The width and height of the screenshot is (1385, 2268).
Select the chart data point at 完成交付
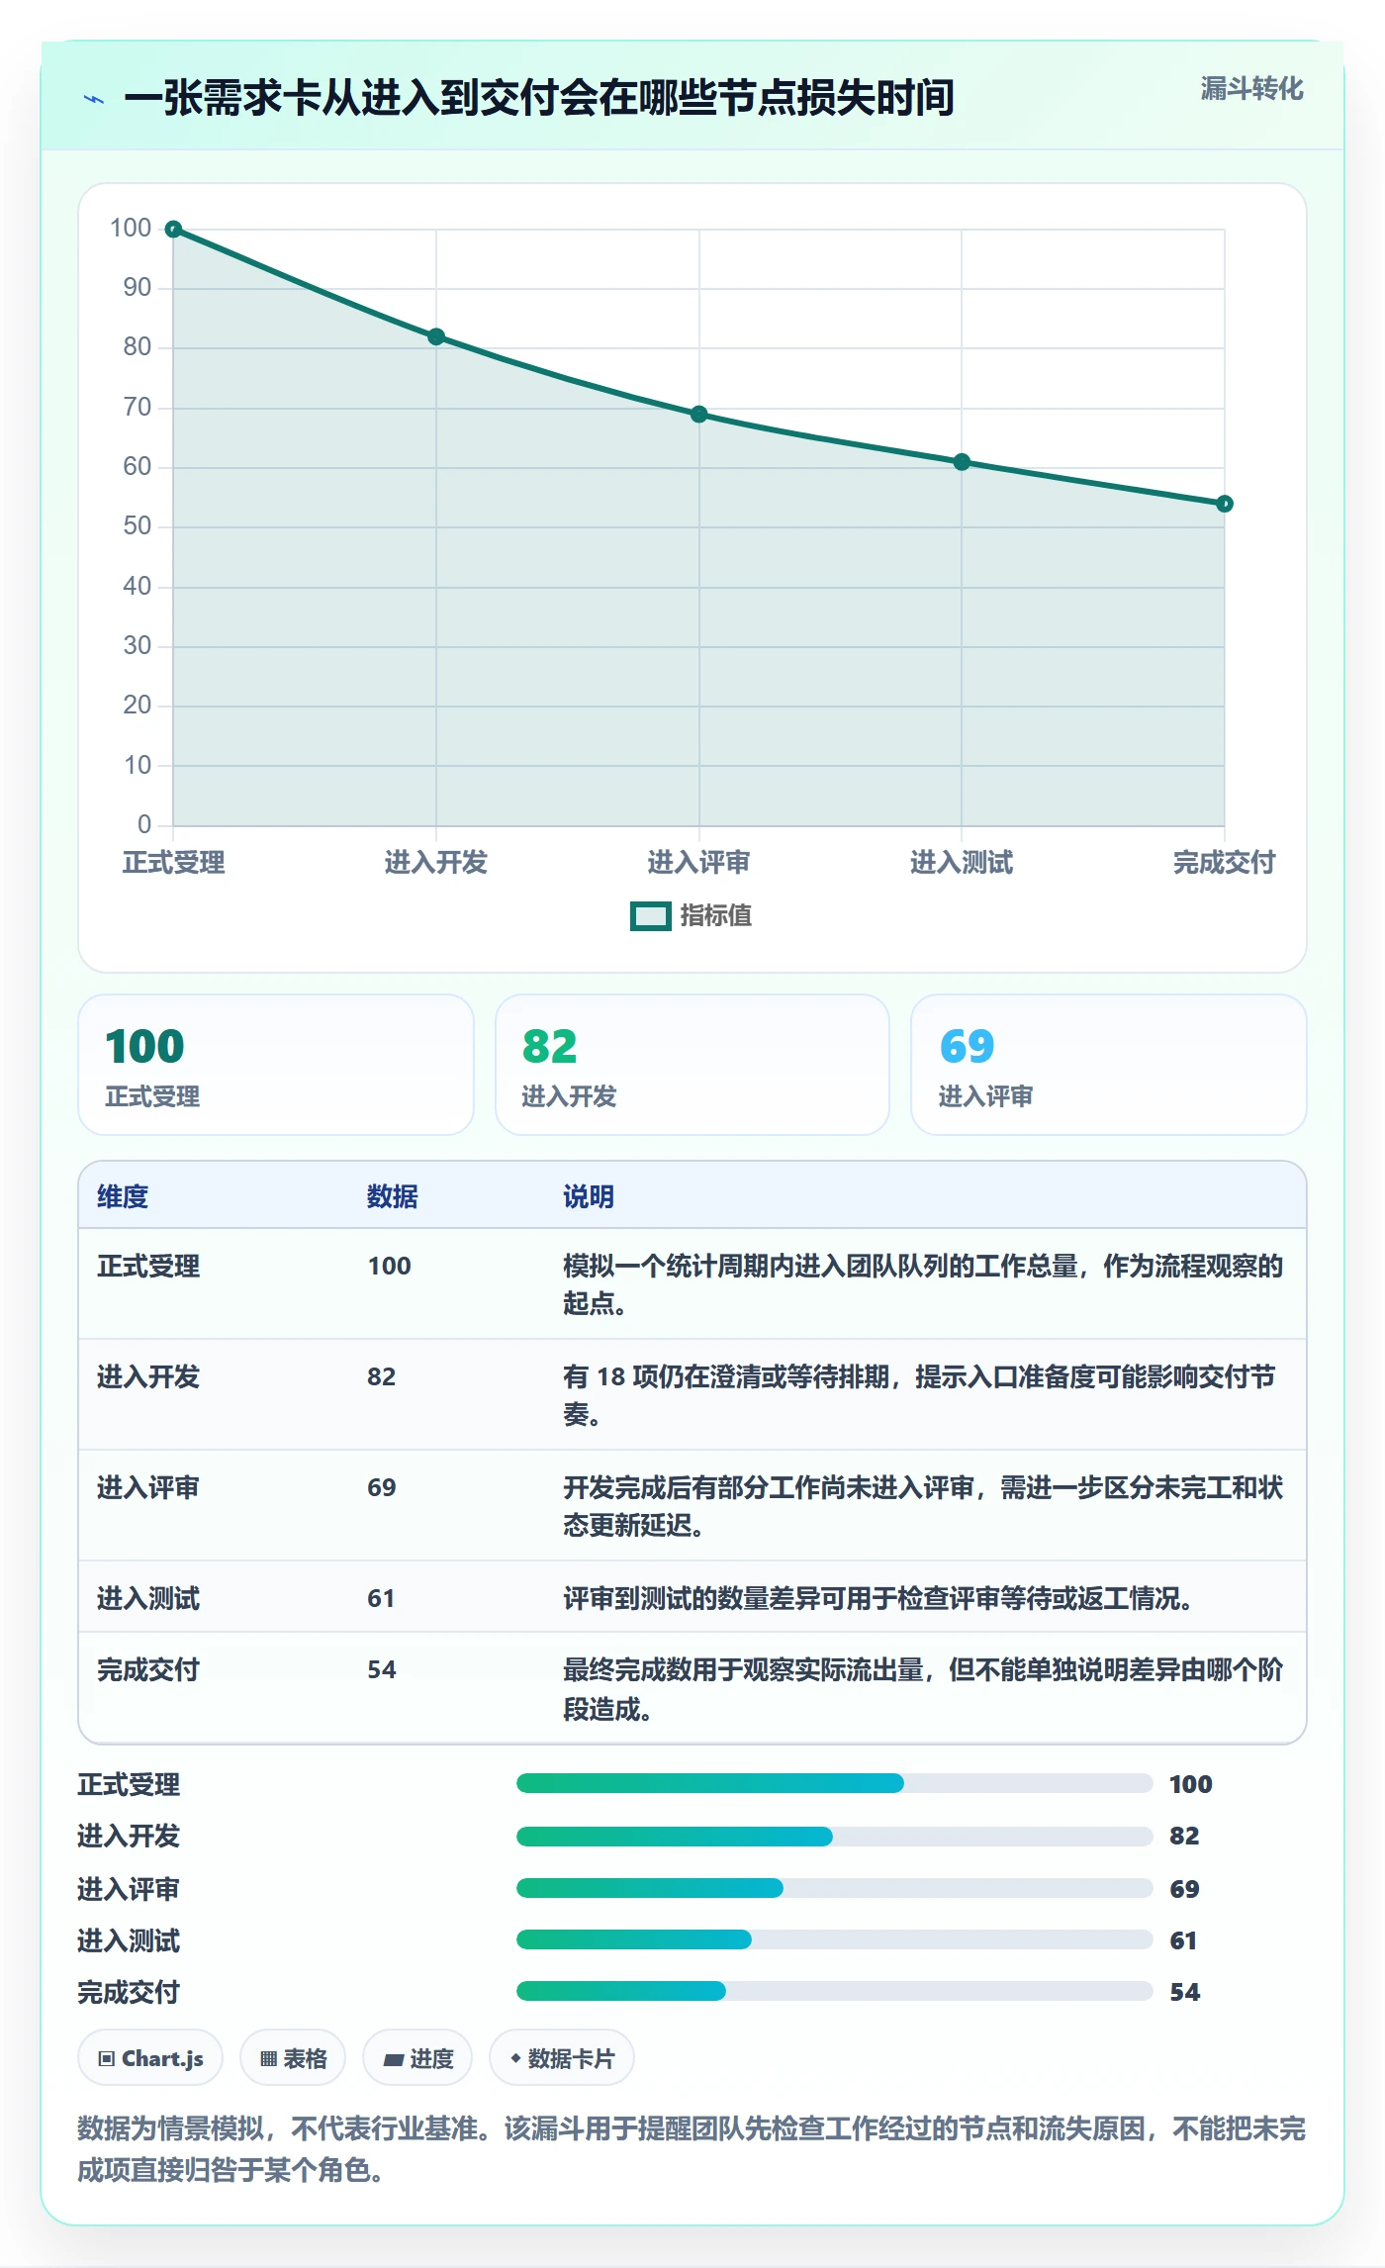pyautogui.click(x=1225, y=504)
